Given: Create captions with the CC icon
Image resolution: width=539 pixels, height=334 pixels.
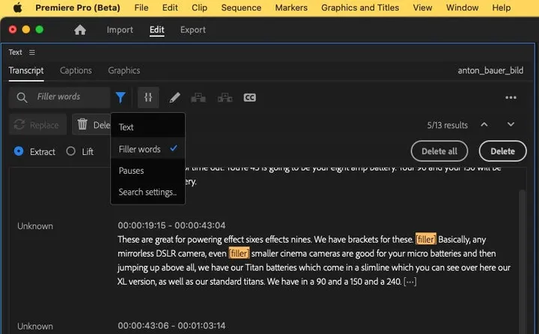Looking at the screenshot, I should click(249, 97).
